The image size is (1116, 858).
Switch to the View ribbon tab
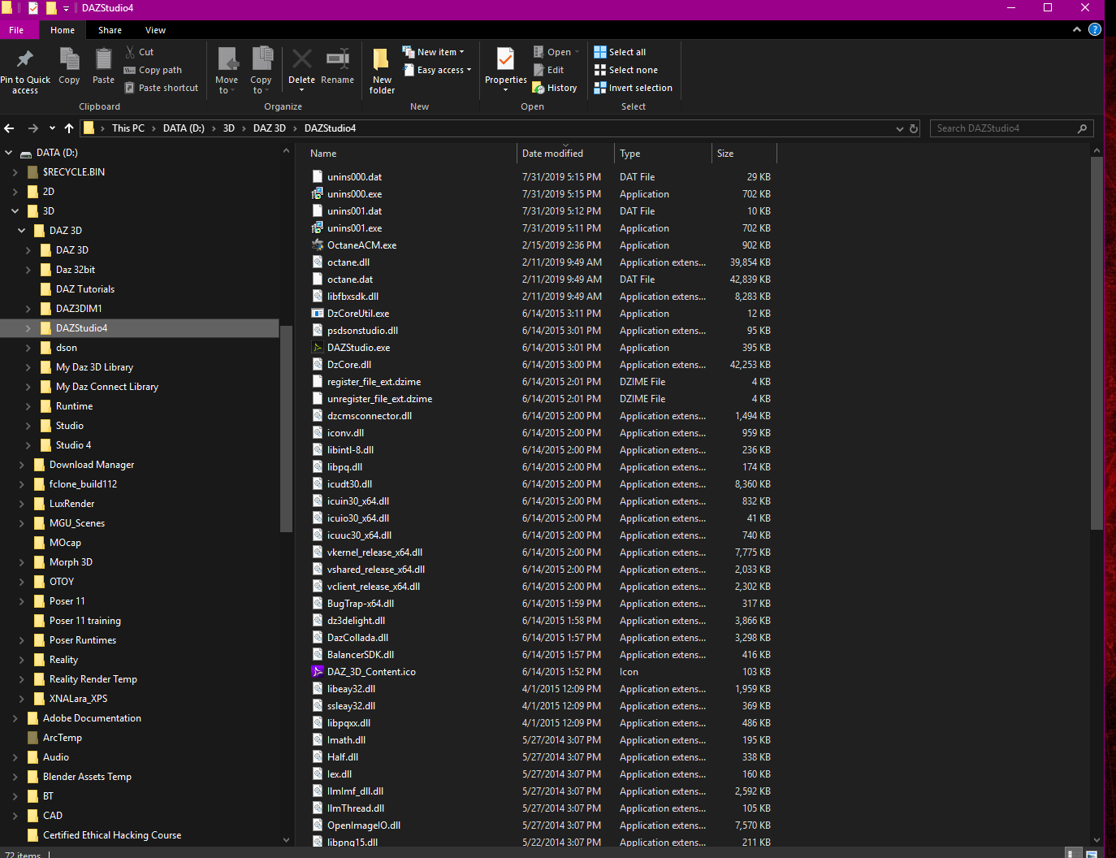click(x=156, y=30)
